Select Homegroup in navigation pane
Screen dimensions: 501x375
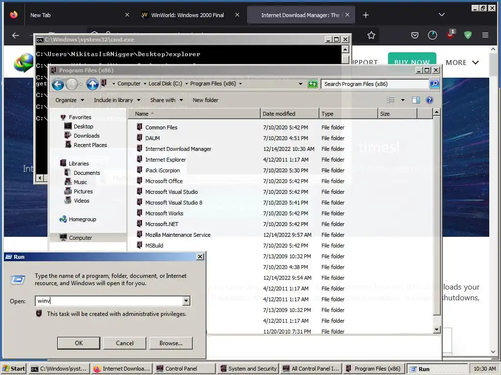pos(82,219)
